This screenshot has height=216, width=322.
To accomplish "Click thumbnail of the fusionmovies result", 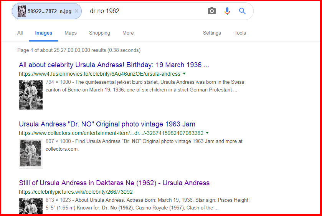I will pos(31,95).
